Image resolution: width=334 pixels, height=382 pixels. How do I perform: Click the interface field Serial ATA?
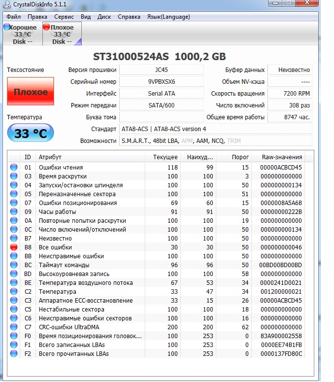162,93
